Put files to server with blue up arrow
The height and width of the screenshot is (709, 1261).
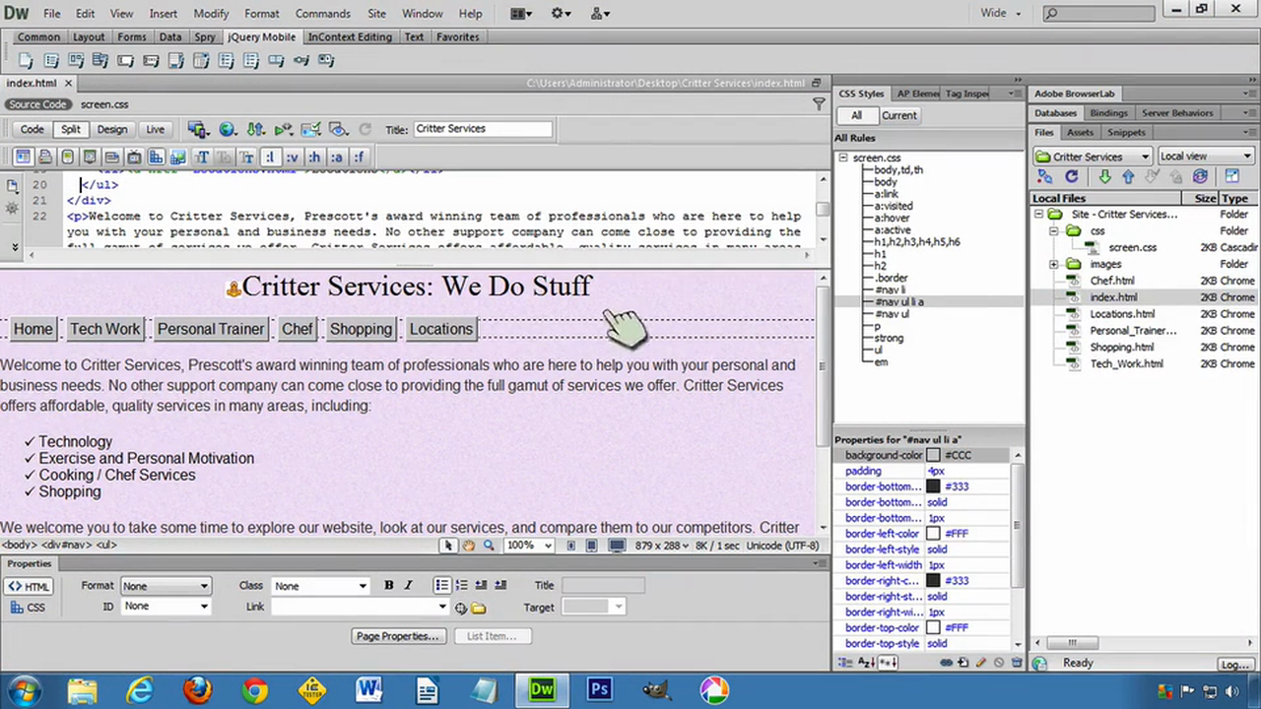[1128, 176]
